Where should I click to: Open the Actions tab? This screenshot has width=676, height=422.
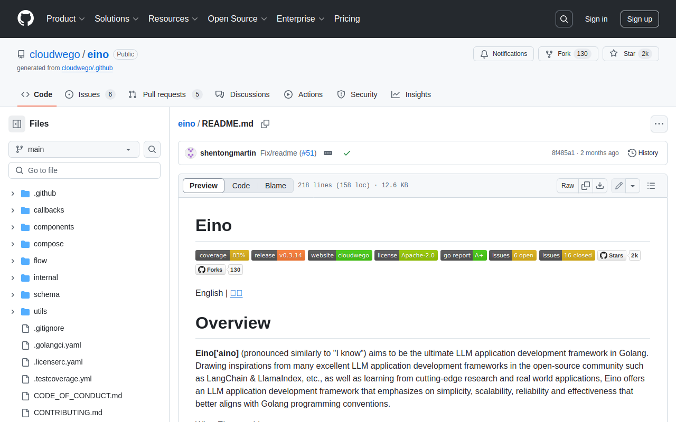303,94
